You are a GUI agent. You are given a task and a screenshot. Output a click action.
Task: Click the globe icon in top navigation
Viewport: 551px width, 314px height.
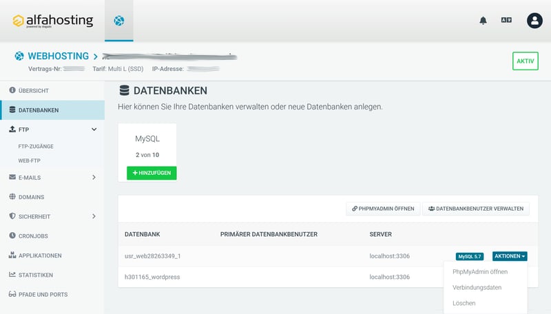pos(119,21)
